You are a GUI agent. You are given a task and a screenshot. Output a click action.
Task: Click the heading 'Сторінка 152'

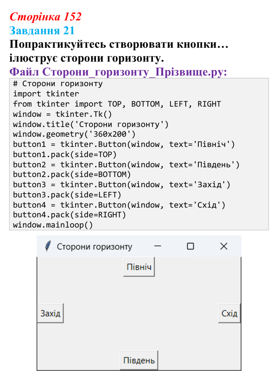45,17
